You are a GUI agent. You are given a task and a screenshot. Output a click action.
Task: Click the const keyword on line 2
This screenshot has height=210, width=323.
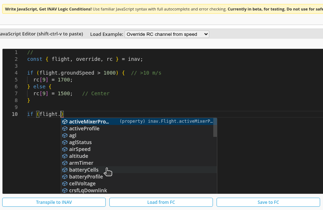point(35,59)
